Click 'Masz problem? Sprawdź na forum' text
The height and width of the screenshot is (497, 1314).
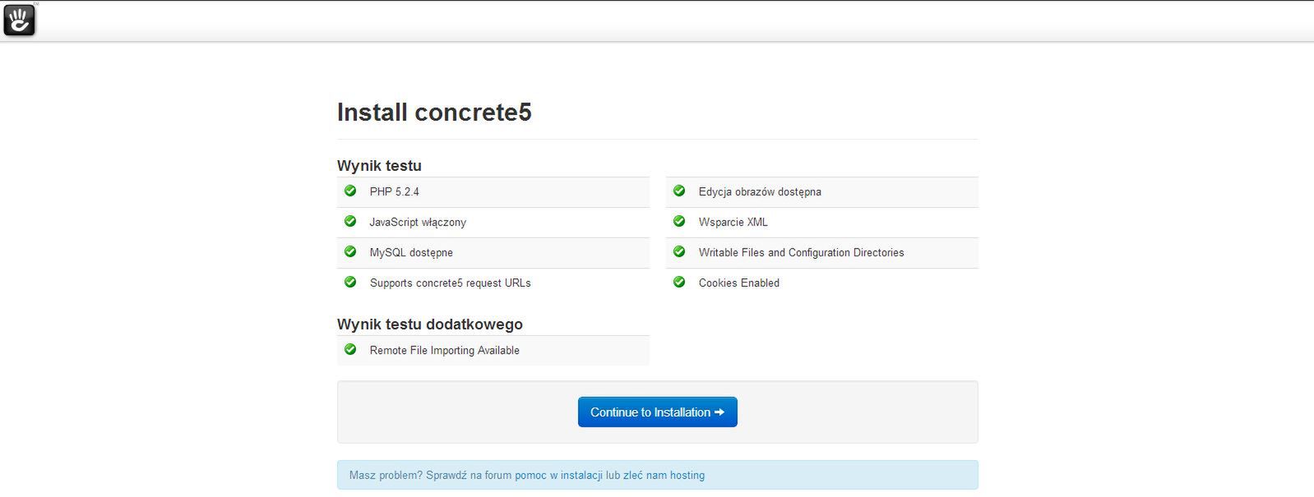[430, 475]
